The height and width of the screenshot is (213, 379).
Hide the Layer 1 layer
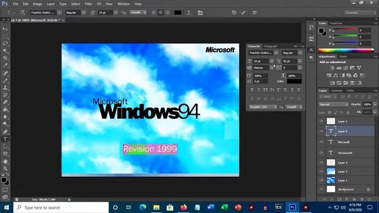click(321, 180)
